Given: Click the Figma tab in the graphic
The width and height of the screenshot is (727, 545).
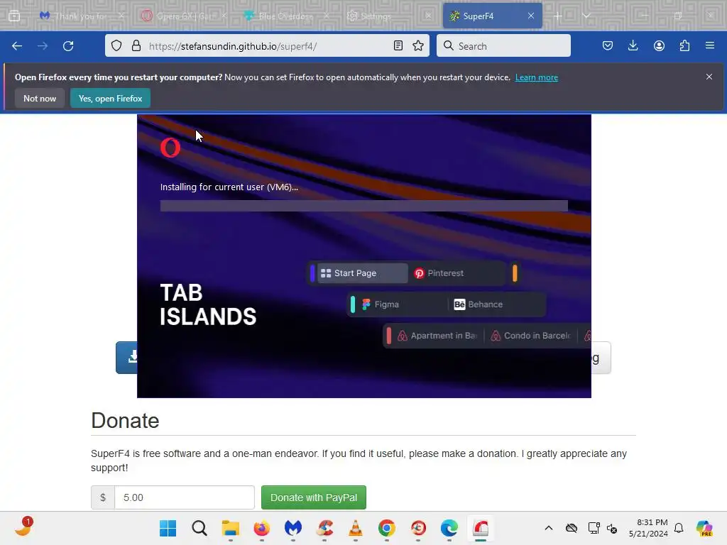Looking at the screenshot, I should coord(381,304).
